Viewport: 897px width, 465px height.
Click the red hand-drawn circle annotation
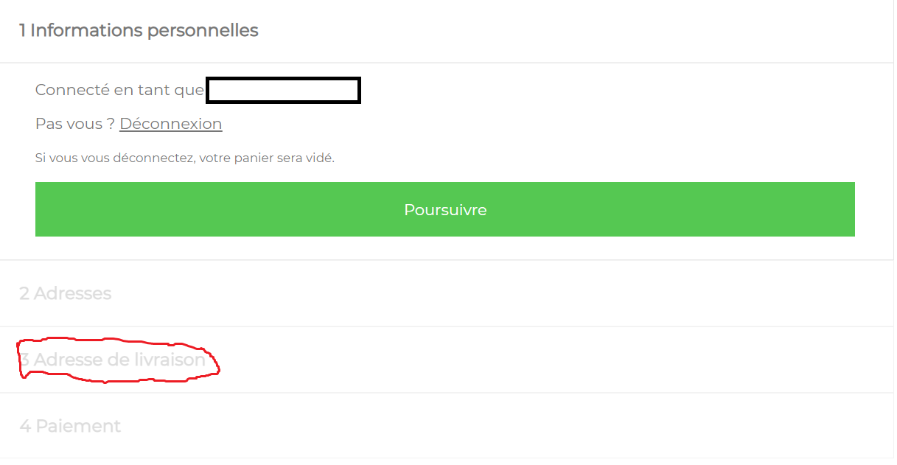(118, 360)
